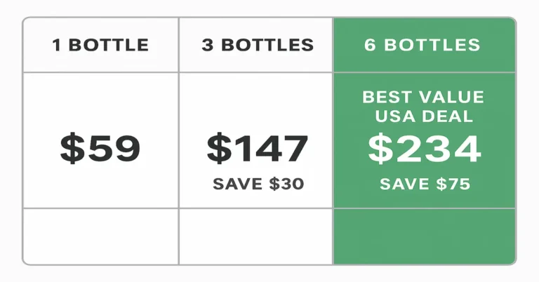Viewport: 539px width, 282px height.
Task: Click the SAVE $30 label
Action: click(x=258, y=184)
